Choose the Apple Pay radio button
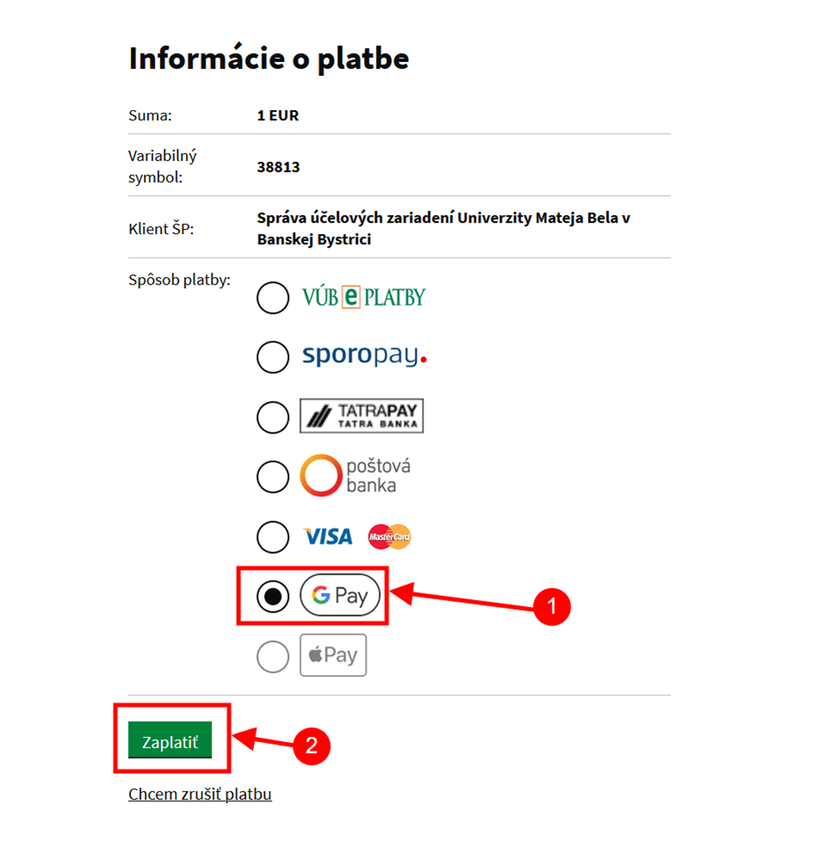Screen dimensions: 813x854 [x=273, y=658]
